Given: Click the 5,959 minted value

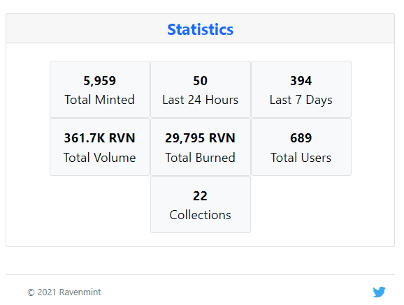Looking at the screenshot, I should (x=99, y=80).
